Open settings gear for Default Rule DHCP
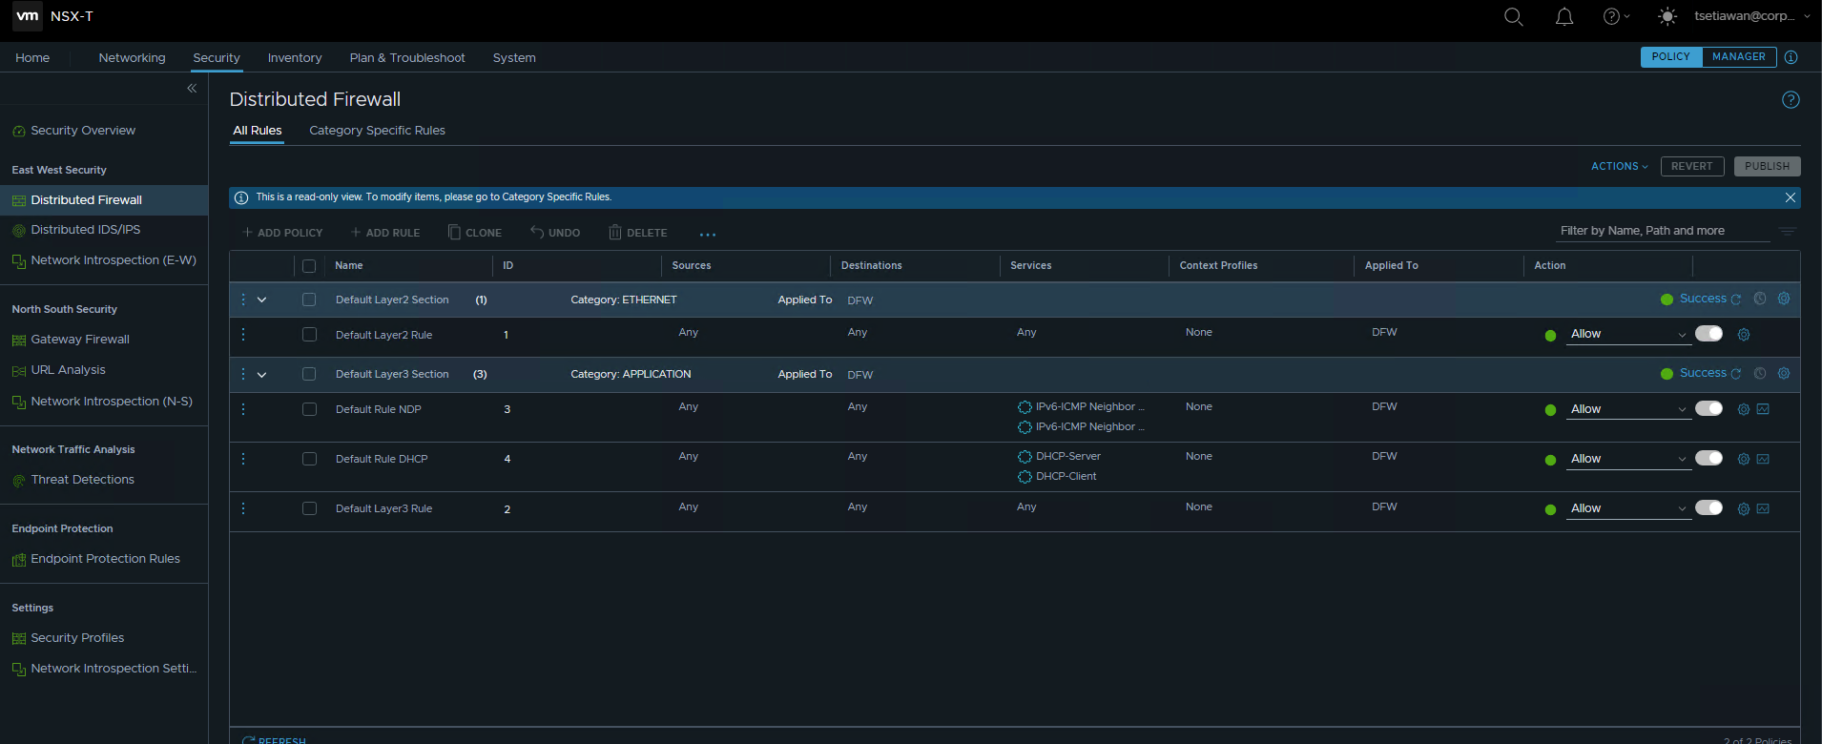 1744,459
